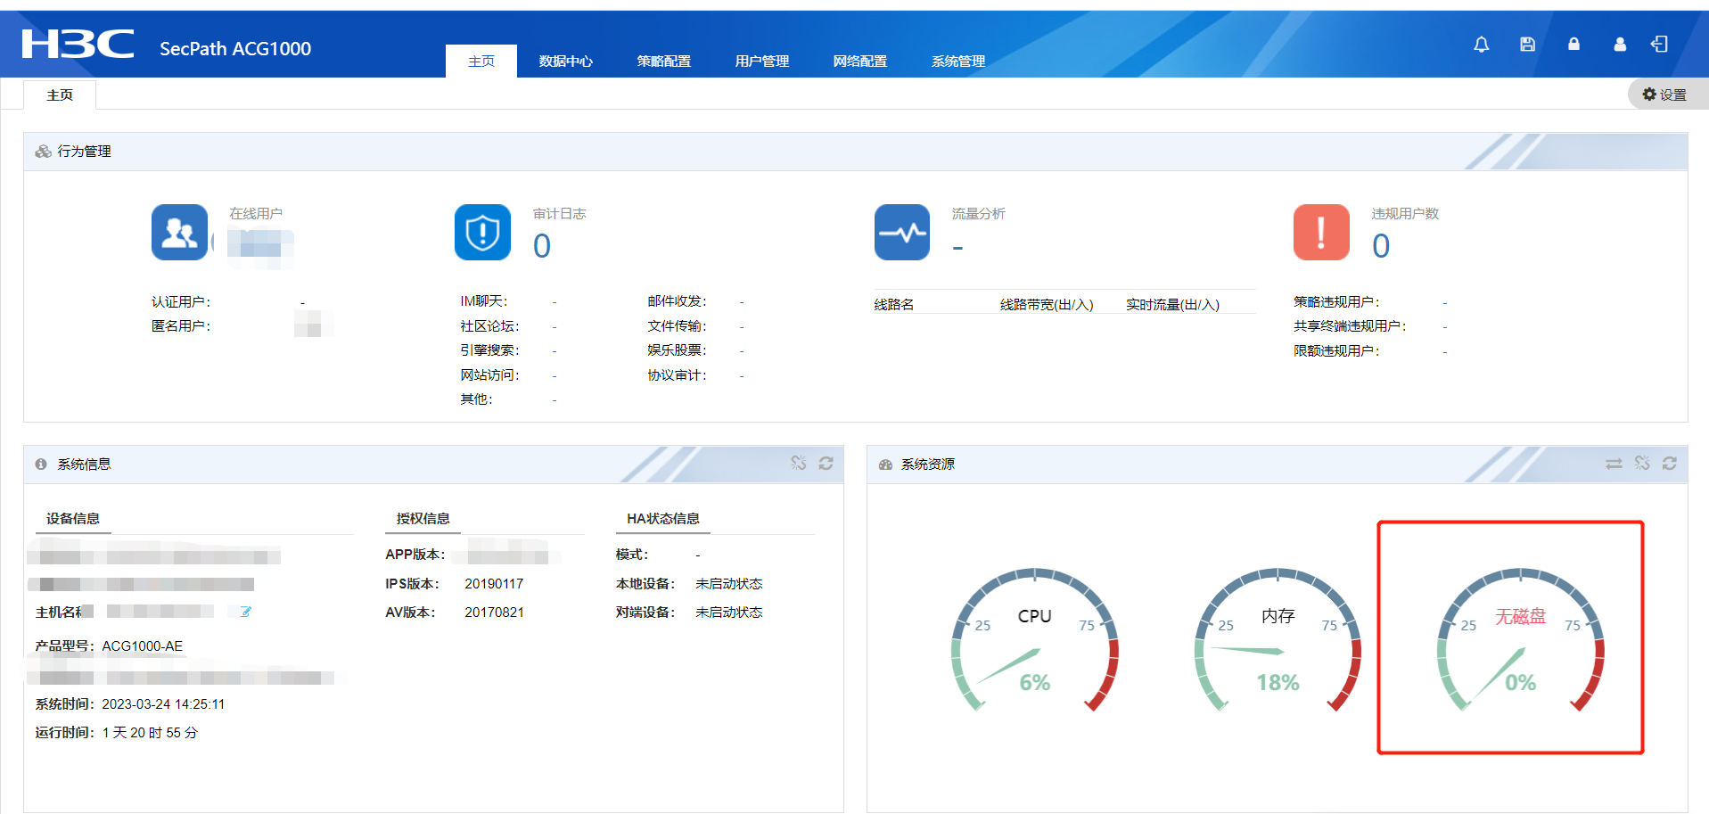
Task: Open the 系统管理 menu
Action: [958, 61]
